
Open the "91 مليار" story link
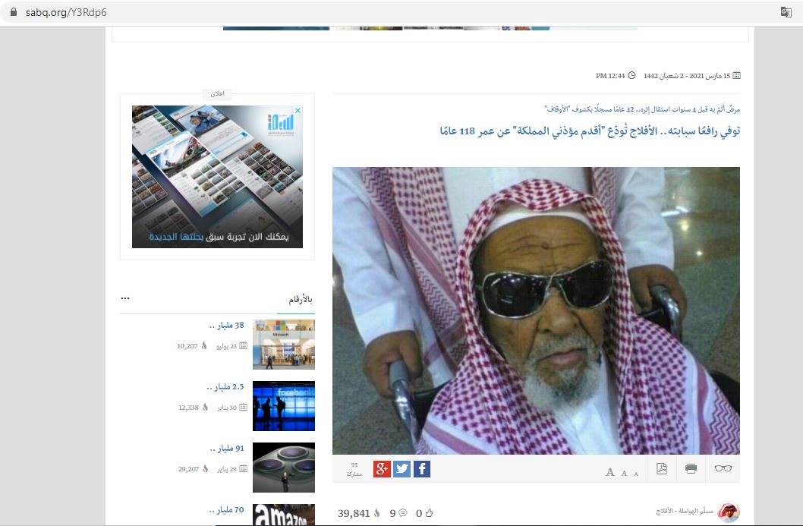pos(226,449)
